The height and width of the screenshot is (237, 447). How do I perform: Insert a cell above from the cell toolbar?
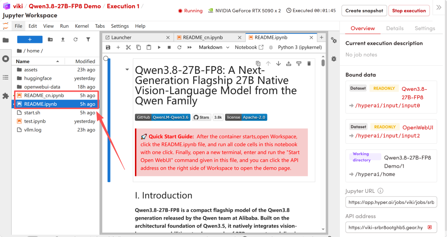click(x=288, y=64)
